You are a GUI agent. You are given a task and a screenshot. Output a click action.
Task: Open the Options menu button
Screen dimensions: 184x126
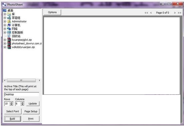(x=52, y=12)
